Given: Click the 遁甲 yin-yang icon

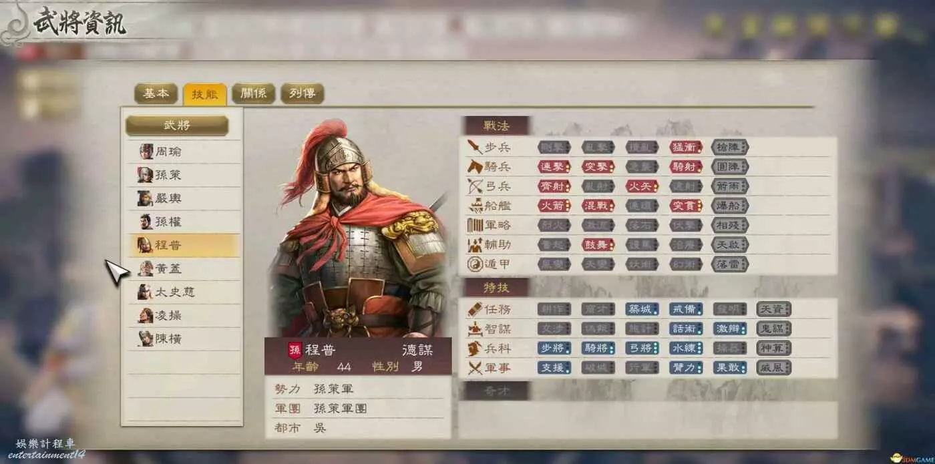Looking at the screenshot, I should click(474, 264).
